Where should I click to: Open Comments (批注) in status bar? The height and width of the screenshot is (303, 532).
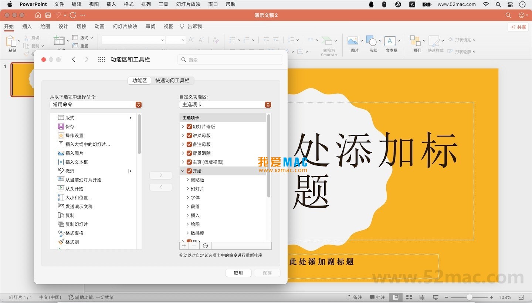pyautogui.click(x=377, y=297)
